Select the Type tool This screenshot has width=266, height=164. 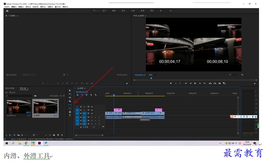click(x=70, y=116)
